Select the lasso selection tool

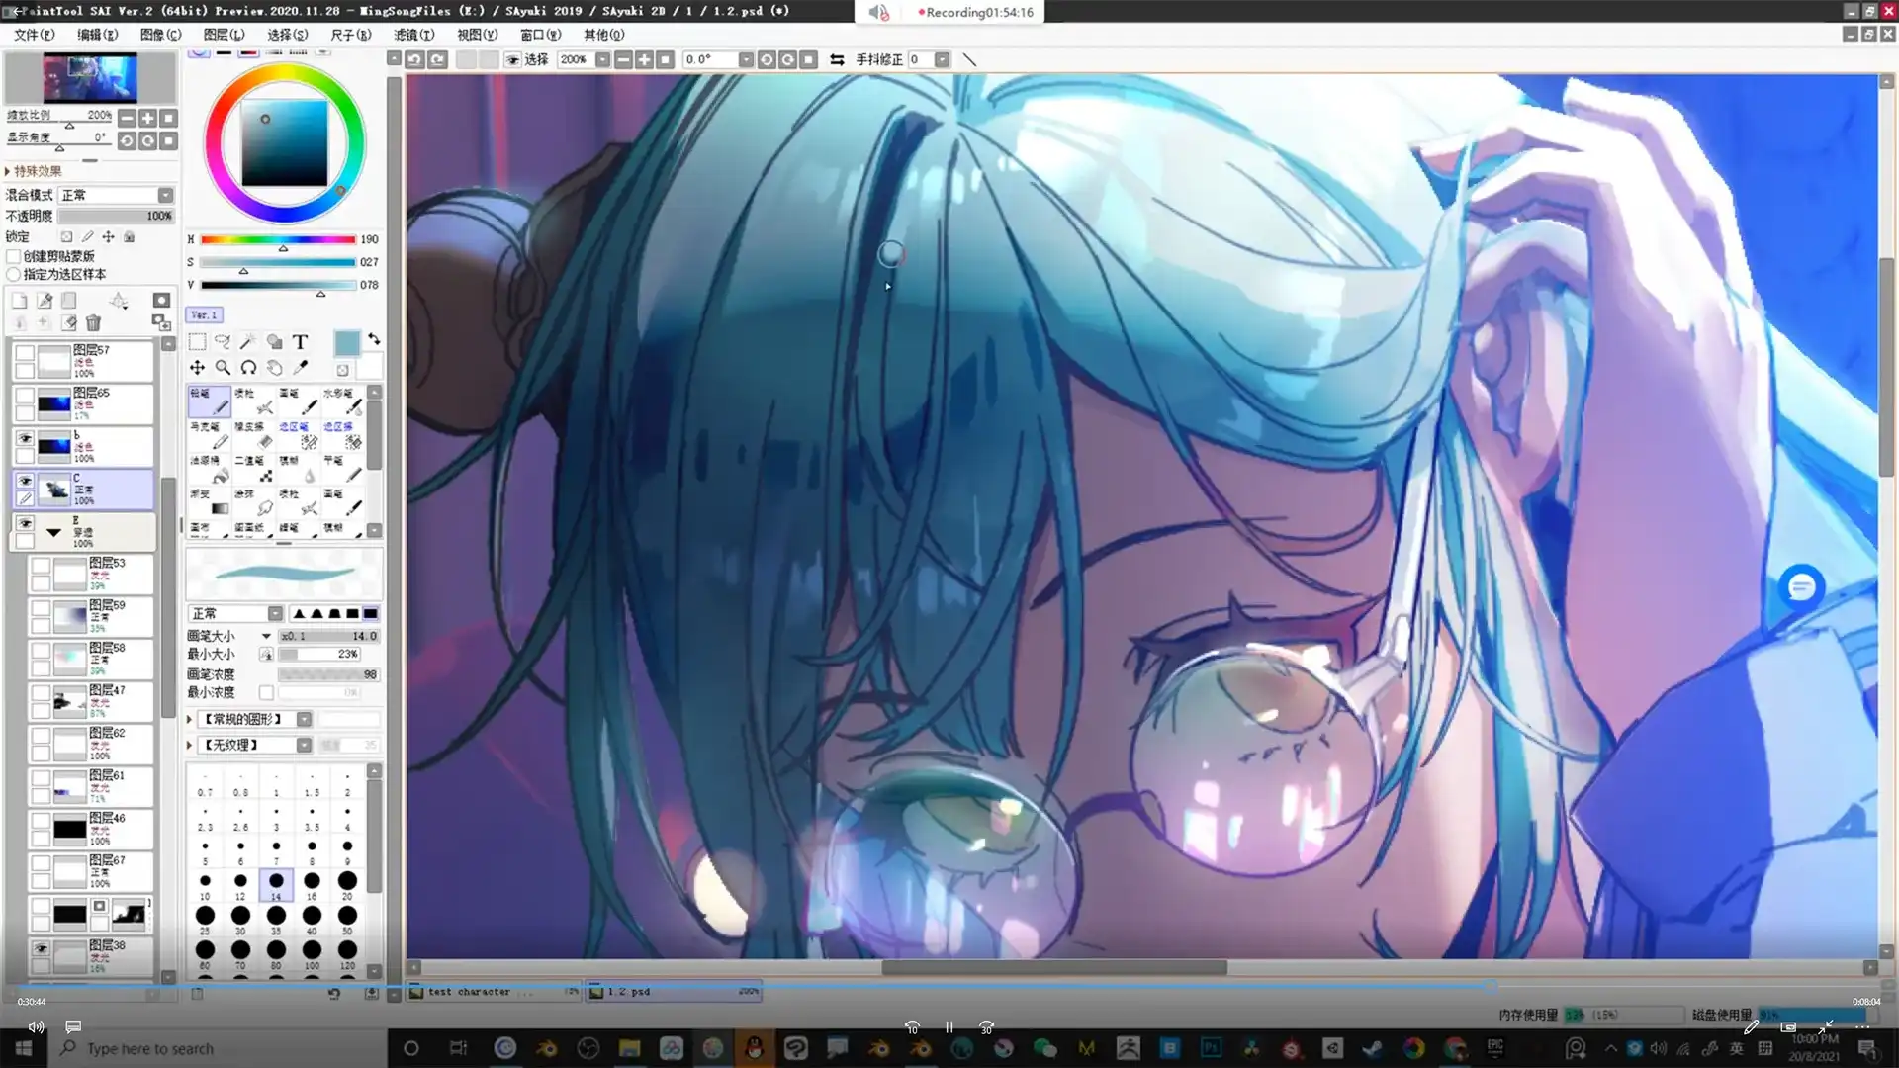[x=223, y=342]
